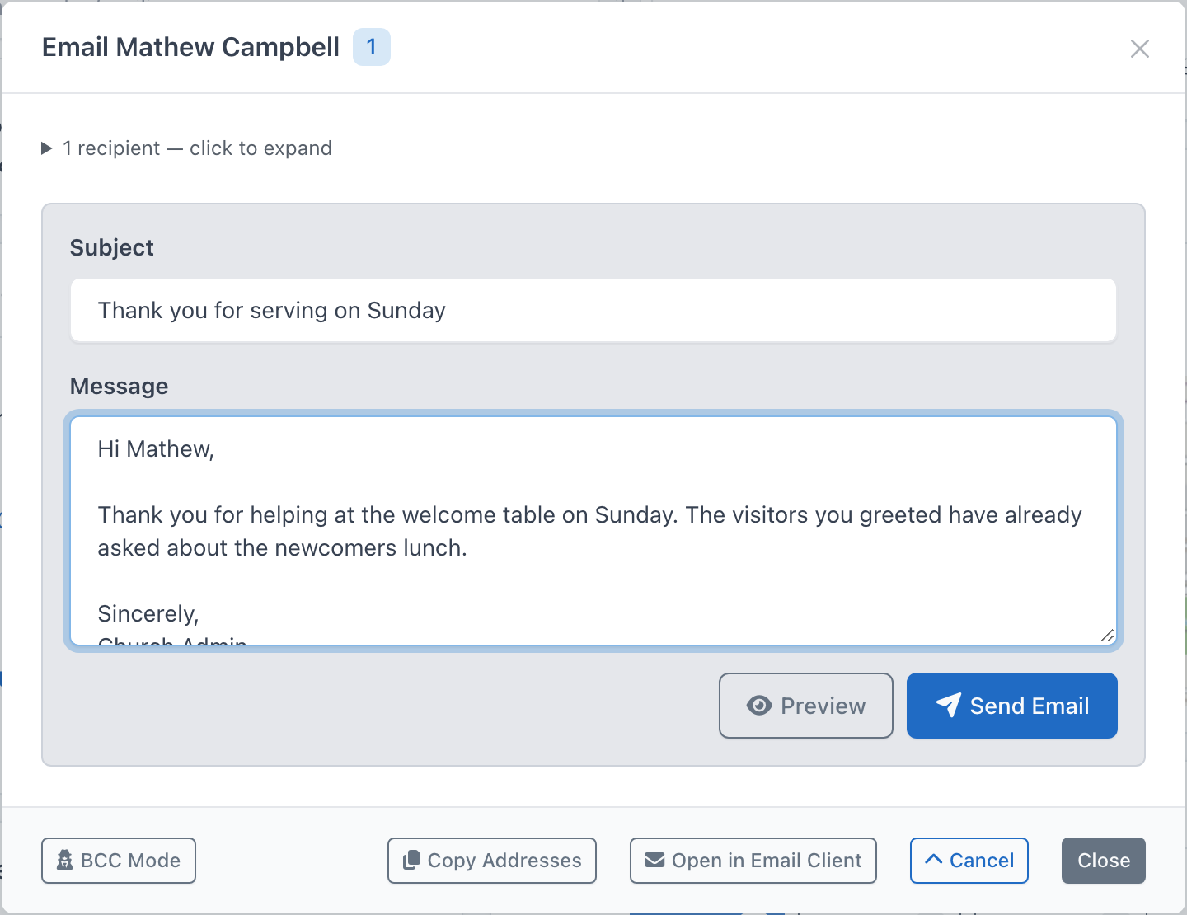The image size is (1187, 915).
Task: Click the recipient count badge showing 1
Action: point(372,47)
